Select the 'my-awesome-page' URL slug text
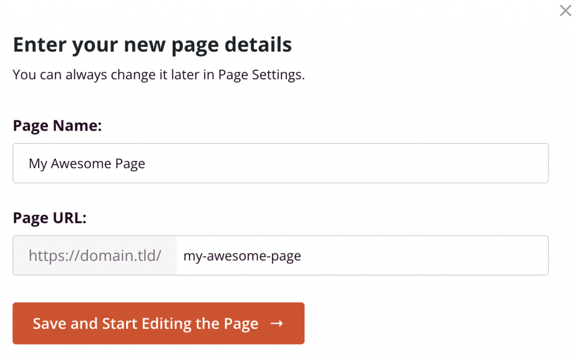 coord(242,255)
